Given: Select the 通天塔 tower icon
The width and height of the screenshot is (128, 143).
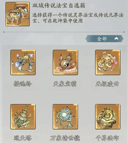Looking at the screenshot, I should pyautogui.click(x=23, y=117).
